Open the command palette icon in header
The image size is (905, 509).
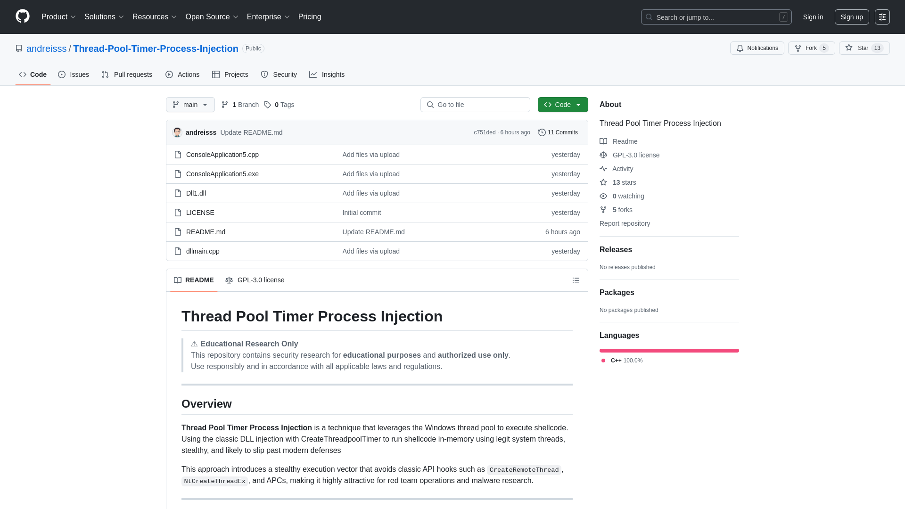coord(882,17)
